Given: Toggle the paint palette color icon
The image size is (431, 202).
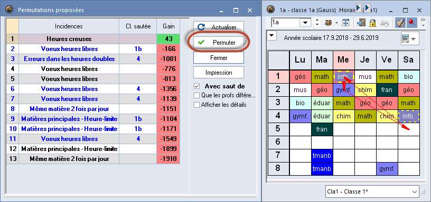Looking at the screenshot, I should pos(400,23).
